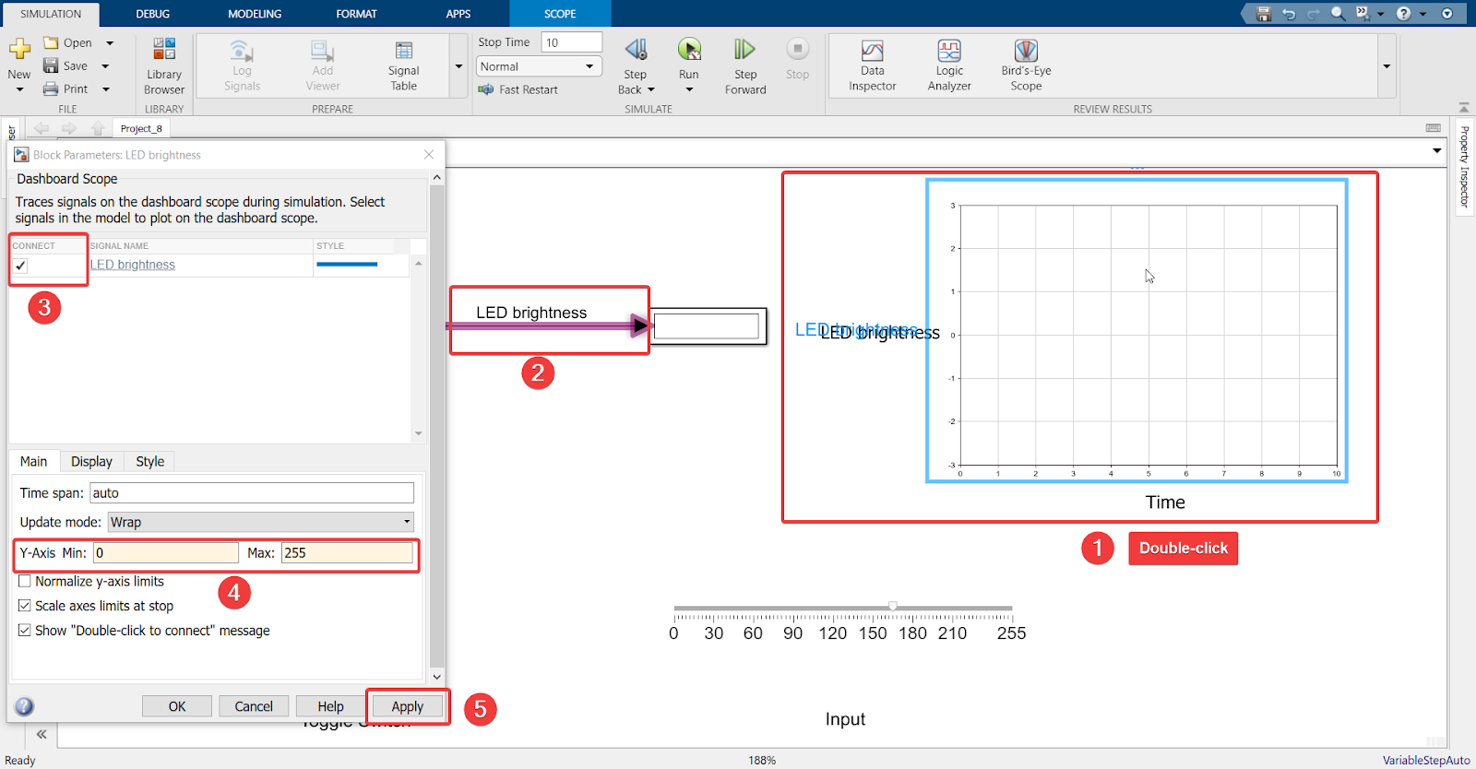Click the blue line style swatch
1476x769 pixels.
(x=347, y=265)
